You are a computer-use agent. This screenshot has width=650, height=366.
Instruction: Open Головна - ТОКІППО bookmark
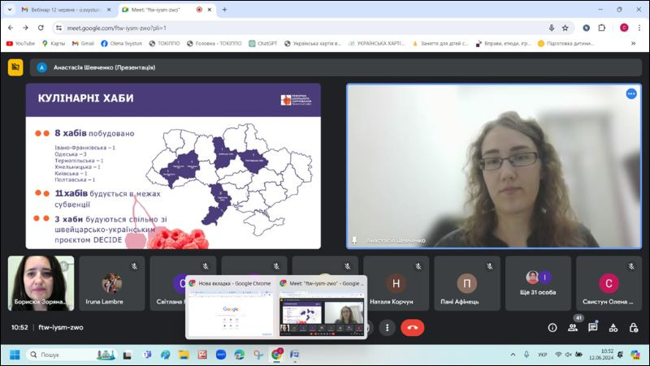(x=214, y=43)
